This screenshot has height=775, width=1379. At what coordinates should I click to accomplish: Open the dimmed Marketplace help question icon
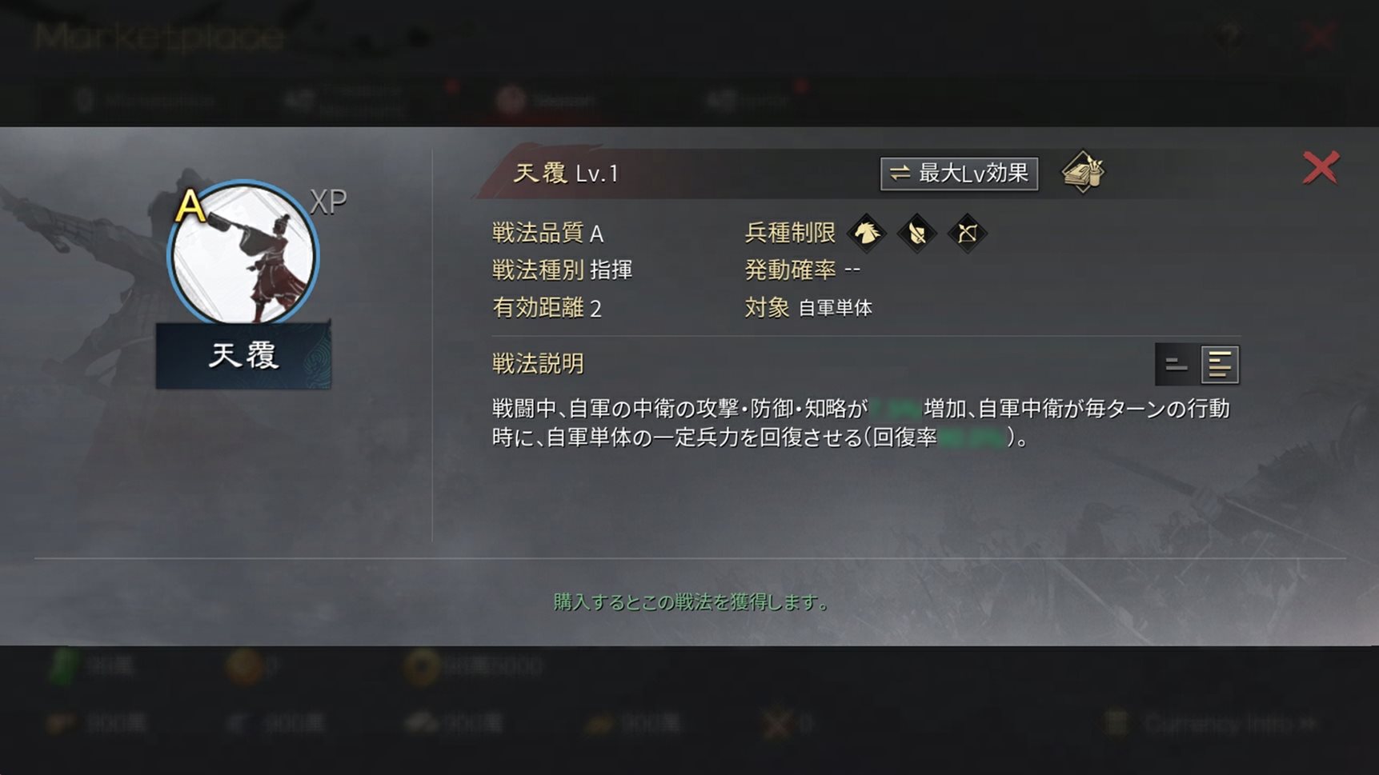1229,36
